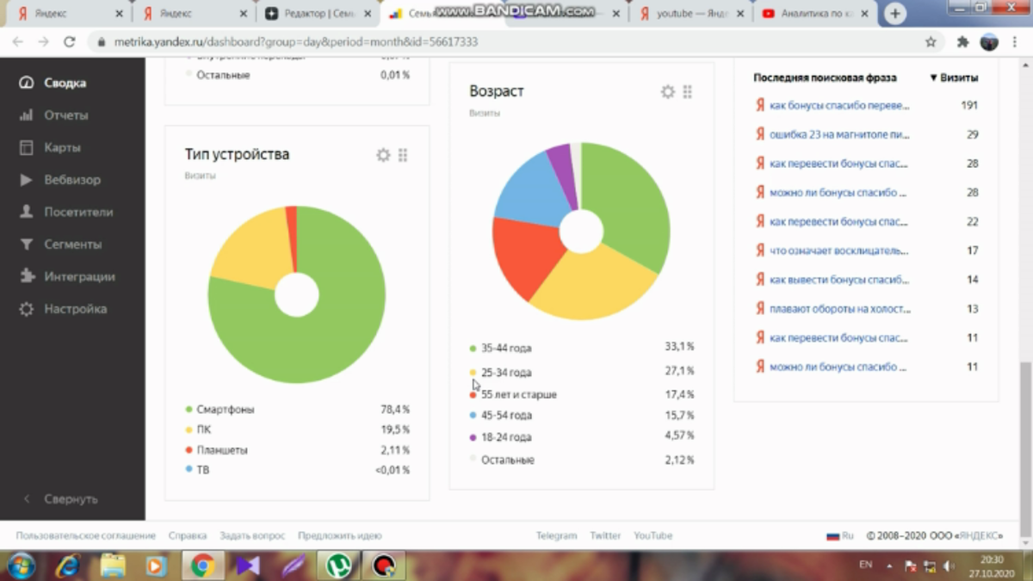The width and height of the screenshot is (1033, 581).
Task: Go back in browser
Action: [x=18, y=41]
